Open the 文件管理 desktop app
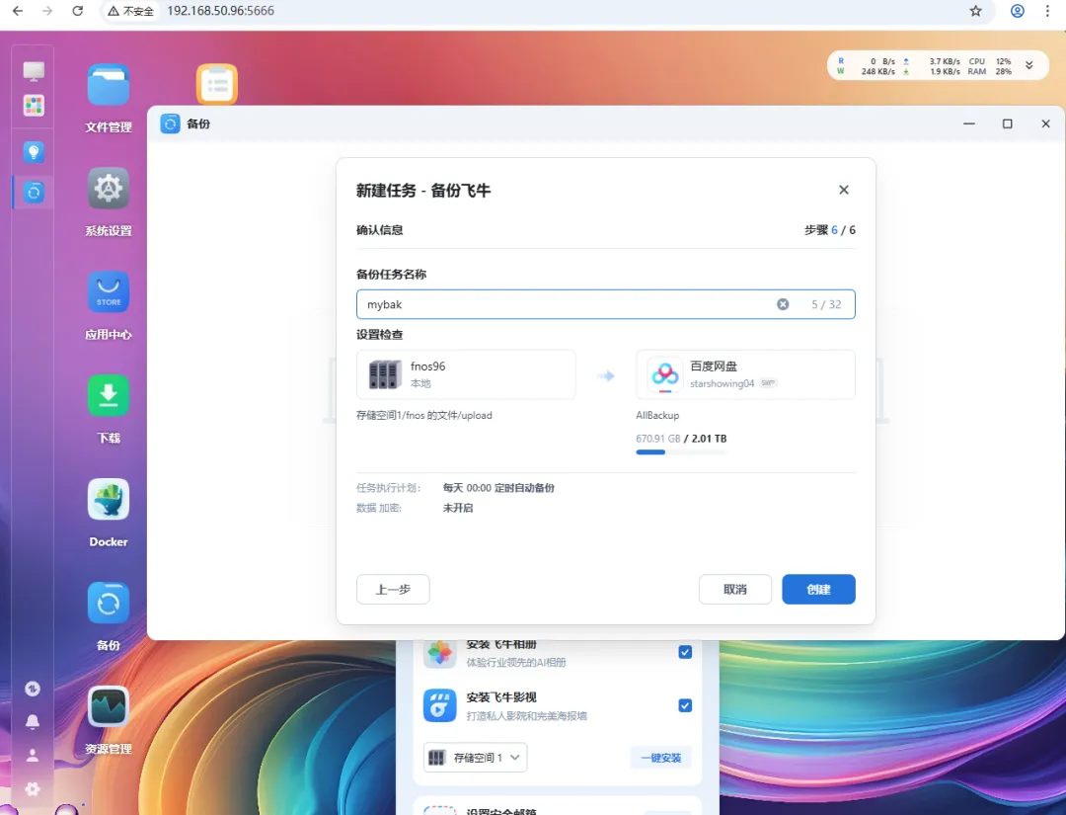Image resolution: width=1066 pixels, height=815 pixels. (x=109, y=85)
